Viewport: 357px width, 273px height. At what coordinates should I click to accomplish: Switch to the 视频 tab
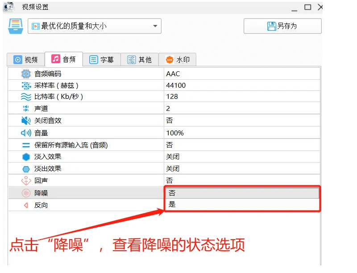tap(26, 60)
